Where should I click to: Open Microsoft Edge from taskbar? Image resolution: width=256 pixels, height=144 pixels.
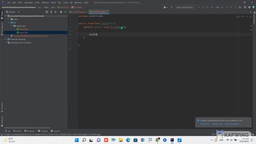pos(128,140)
